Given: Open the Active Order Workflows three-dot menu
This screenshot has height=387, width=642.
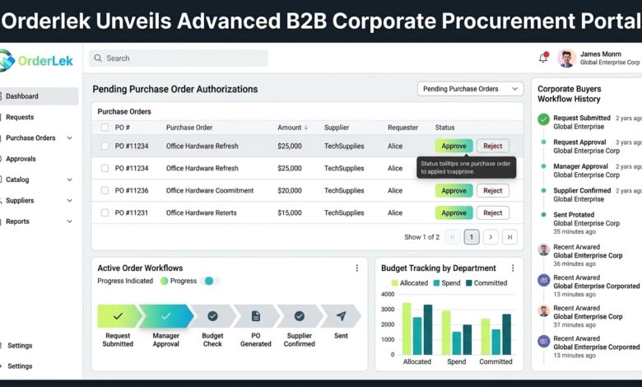Looking at the screenshot, I should pyautogui.click(x=357, y=268).
